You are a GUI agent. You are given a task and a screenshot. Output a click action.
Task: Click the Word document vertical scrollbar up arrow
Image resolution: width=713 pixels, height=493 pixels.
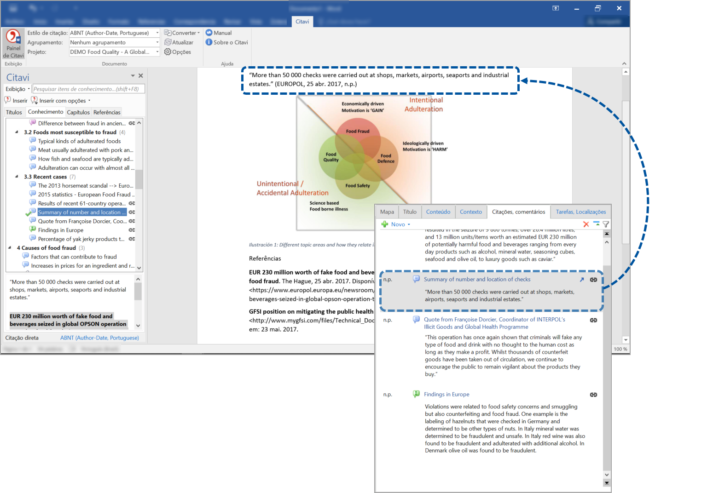click(626, 72)
